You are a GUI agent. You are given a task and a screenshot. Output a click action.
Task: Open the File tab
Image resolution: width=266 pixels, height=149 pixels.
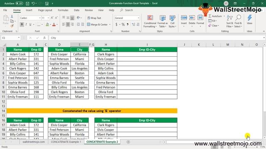click(5, 10)
